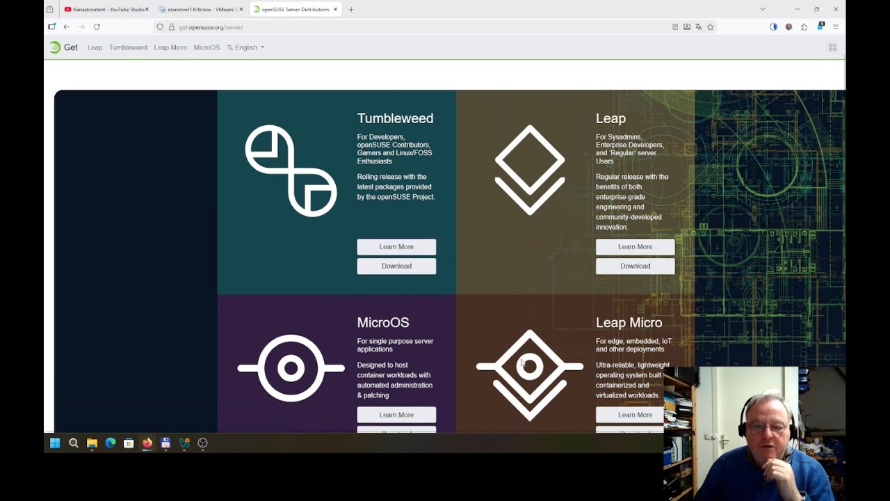
Task: Bookmark this page with star icon
Action: pyautogui.click(x=711, y=27)
